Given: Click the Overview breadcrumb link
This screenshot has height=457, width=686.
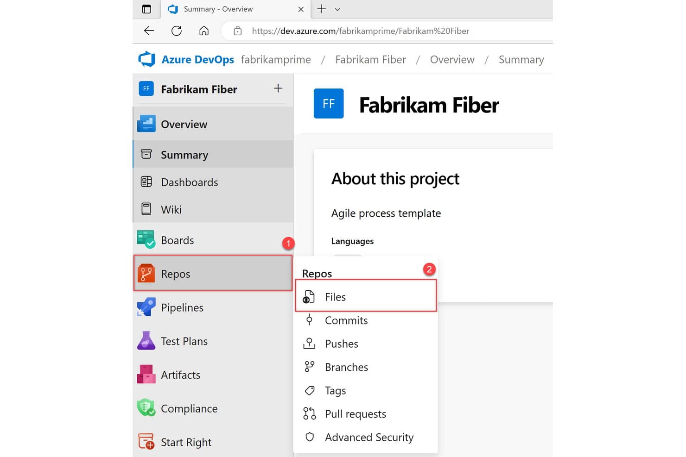Looking at the screenshot, I should [x=452, y=60].
